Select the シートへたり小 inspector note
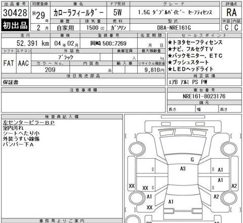 pyautogui.click(x=21, y=133)
